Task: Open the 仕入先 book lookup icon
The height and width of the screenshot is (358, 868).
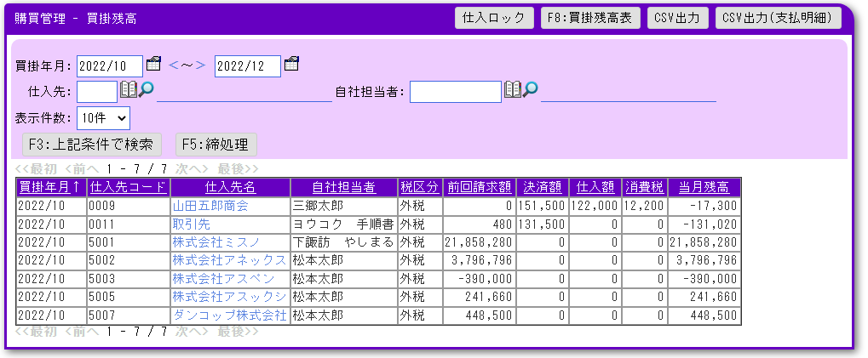Action: click(x=129, y=89)
